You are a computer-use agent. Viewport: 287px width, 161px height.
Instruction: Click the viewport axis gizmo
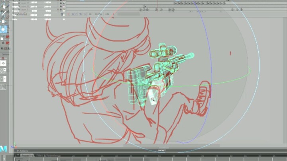pos(14,145)
